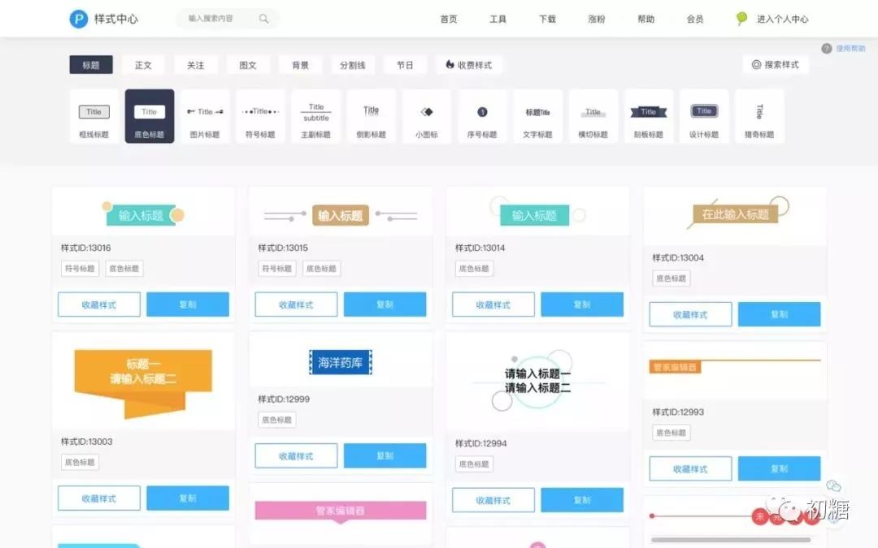878x548 pixels.
Task: Select the 序号标题 style type icon
Action: tap(482, 116)
